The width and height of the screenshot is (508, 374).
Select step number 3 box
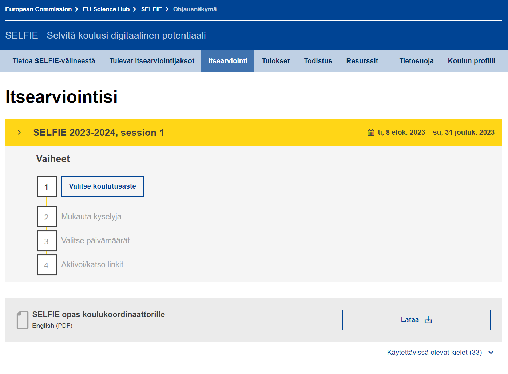pos(47,241)
